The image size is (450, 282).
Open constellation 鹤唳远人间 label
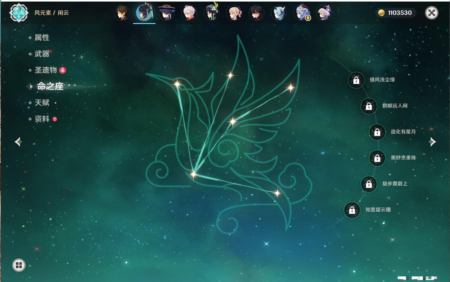[395, 106]
